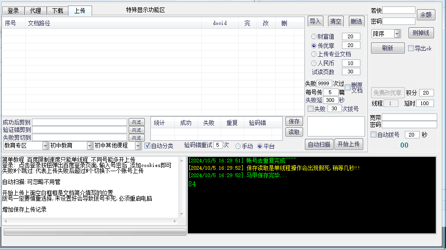Select the 手动 radio option

[238, 146]
